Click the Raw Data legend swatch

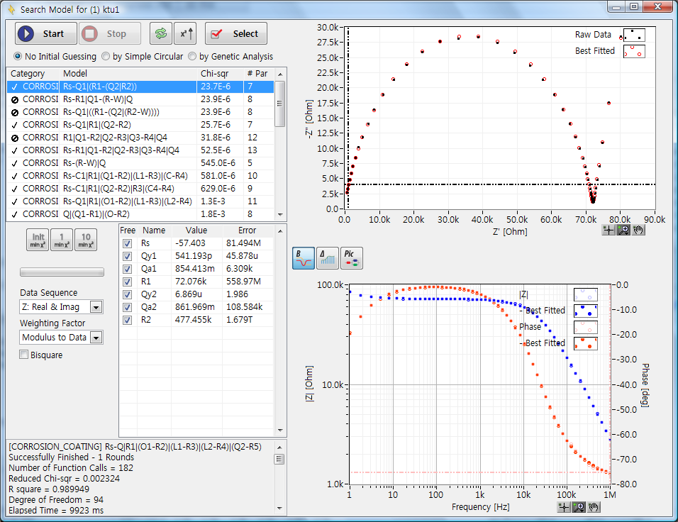pyautogui.click(x=633, y=35)
